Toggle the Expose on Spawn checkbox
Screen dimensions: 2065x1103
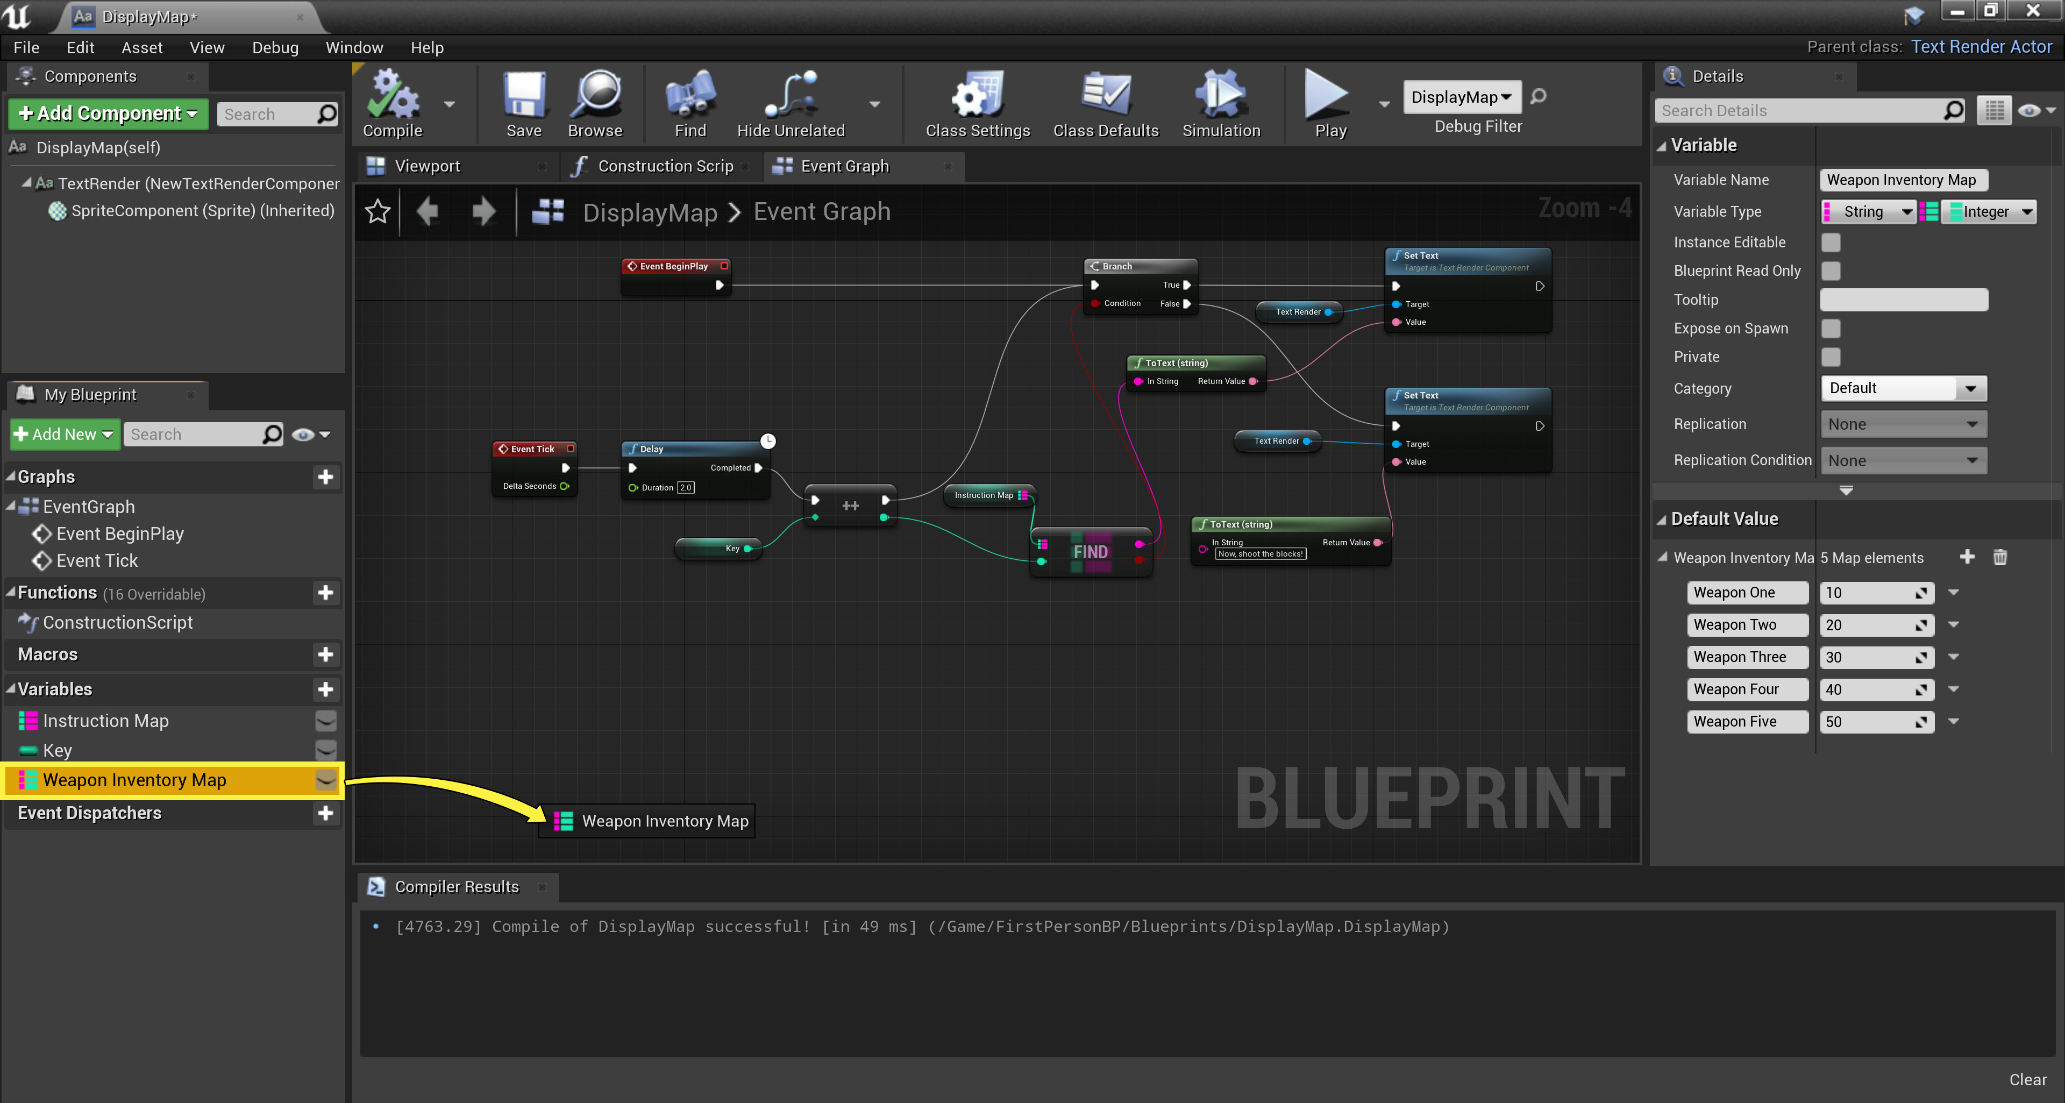point(1831,329)
